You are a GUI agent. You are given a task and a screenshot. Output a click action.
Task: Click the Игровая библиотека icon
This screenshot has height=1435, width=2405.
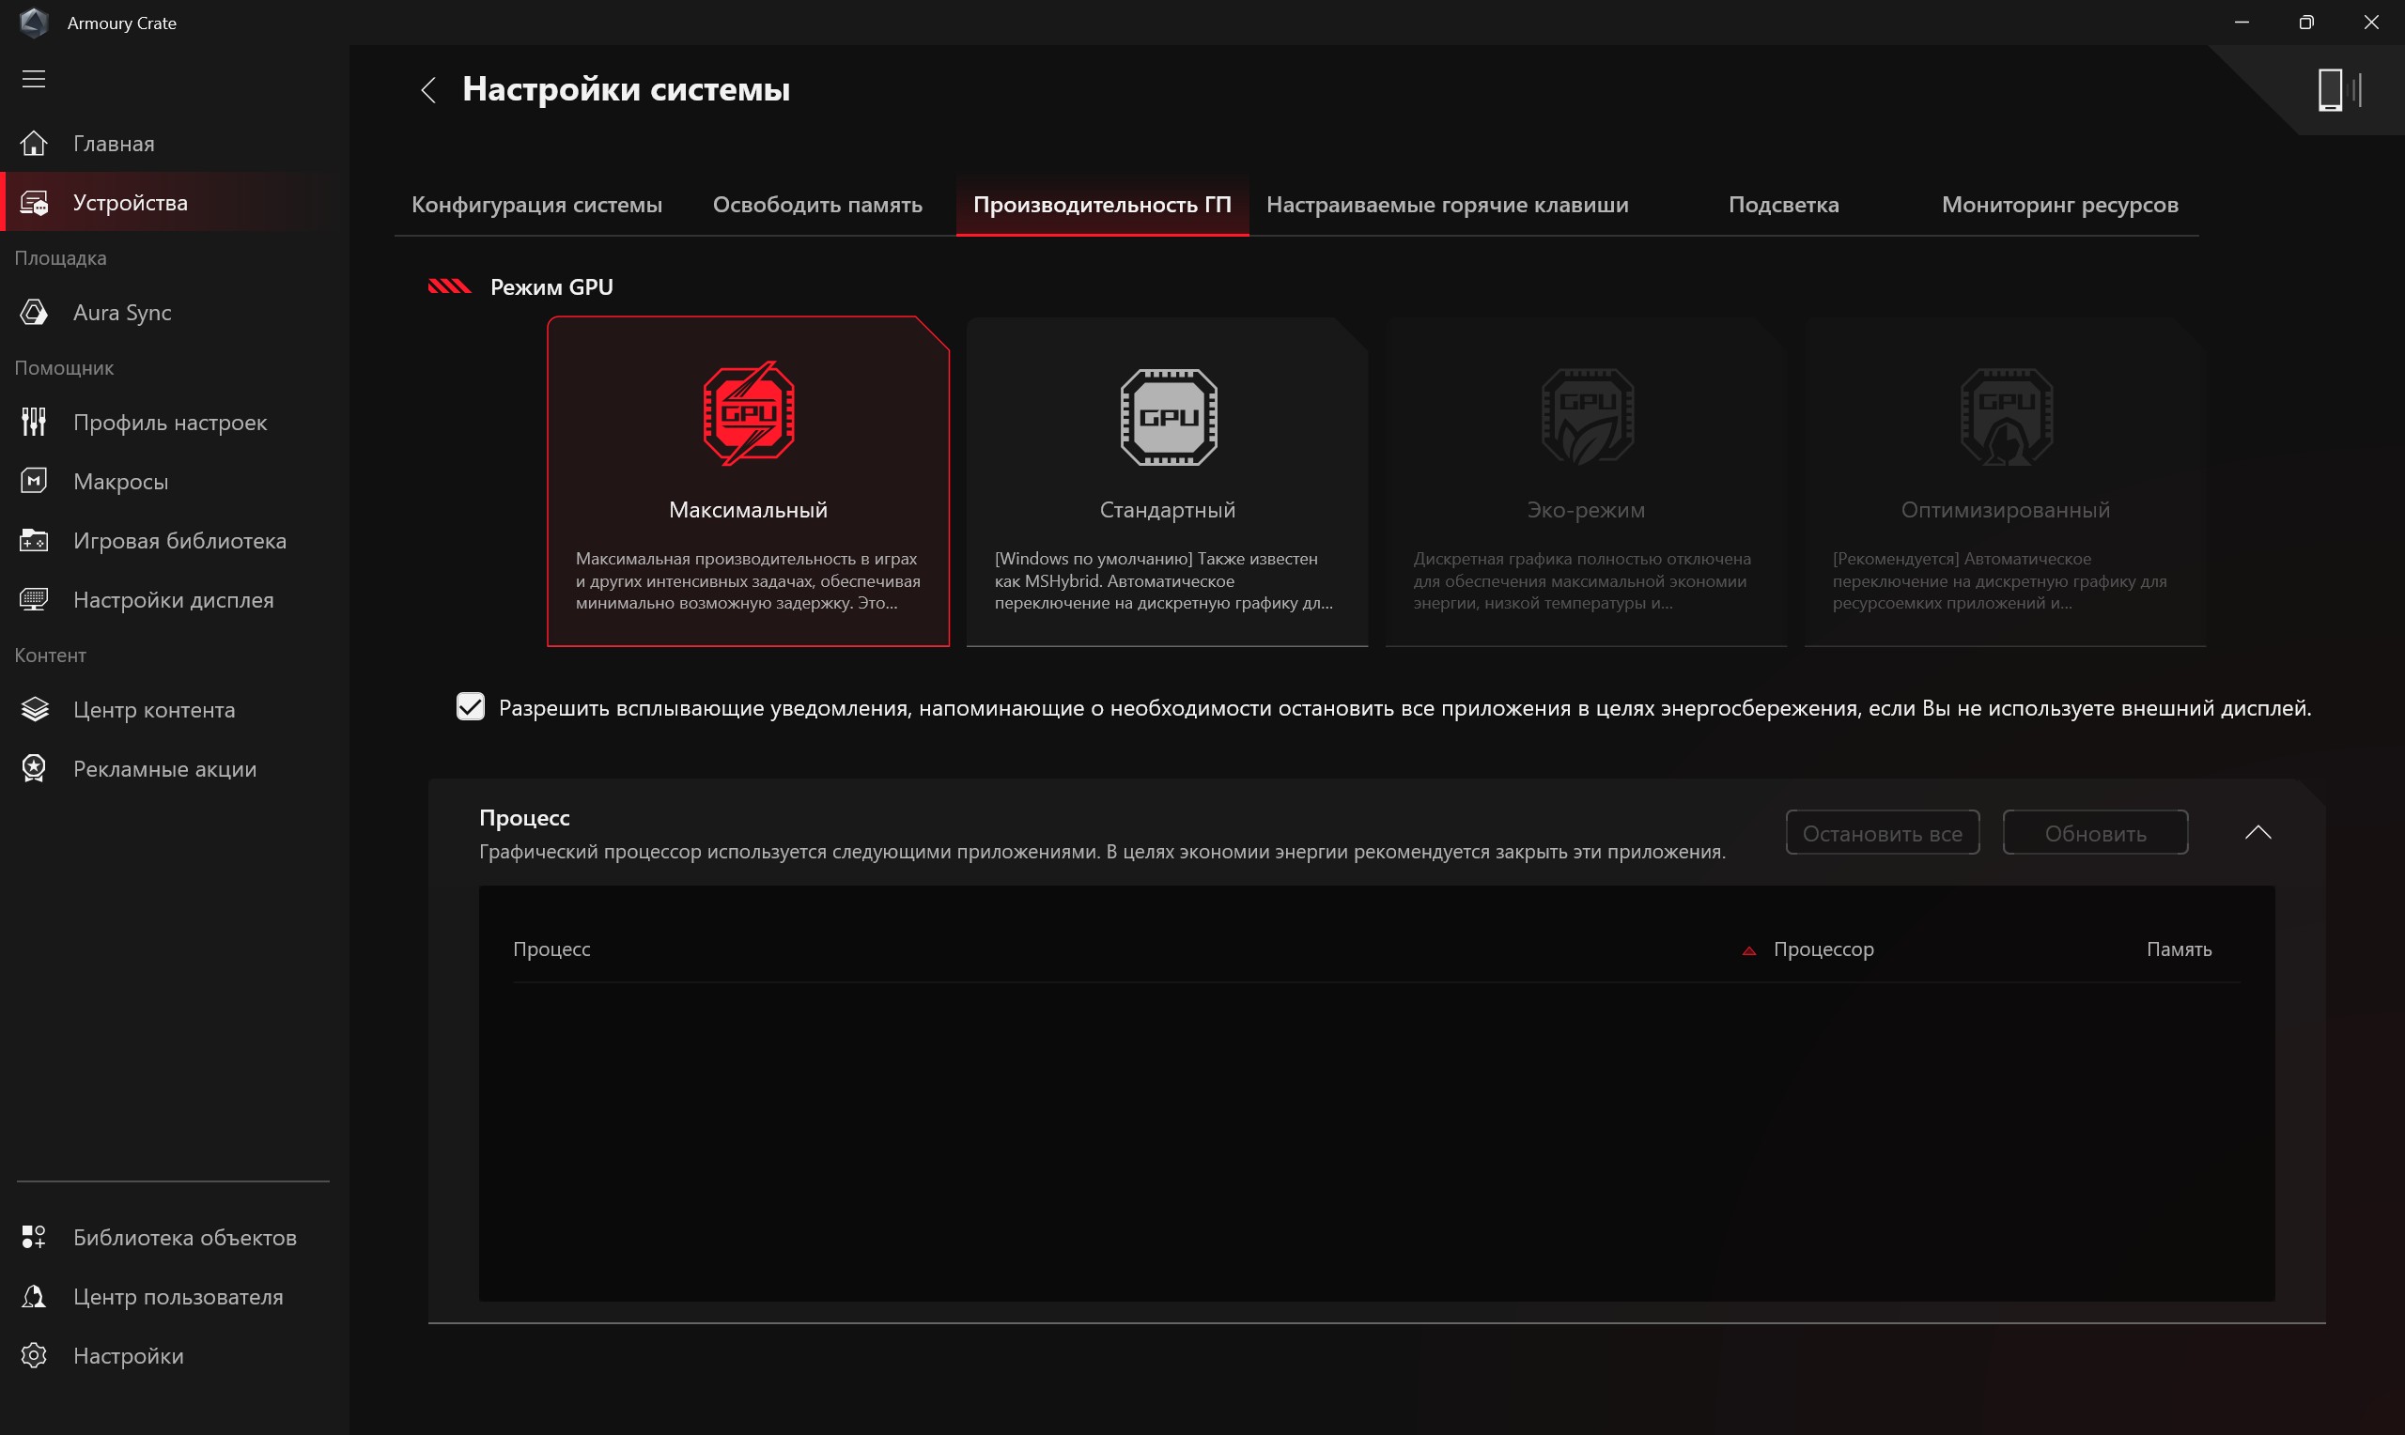34,541
